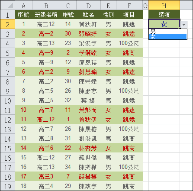Choose 男 in the dropdown list
Viewport: 193px width, 191px height.
[x=167, y=32]
